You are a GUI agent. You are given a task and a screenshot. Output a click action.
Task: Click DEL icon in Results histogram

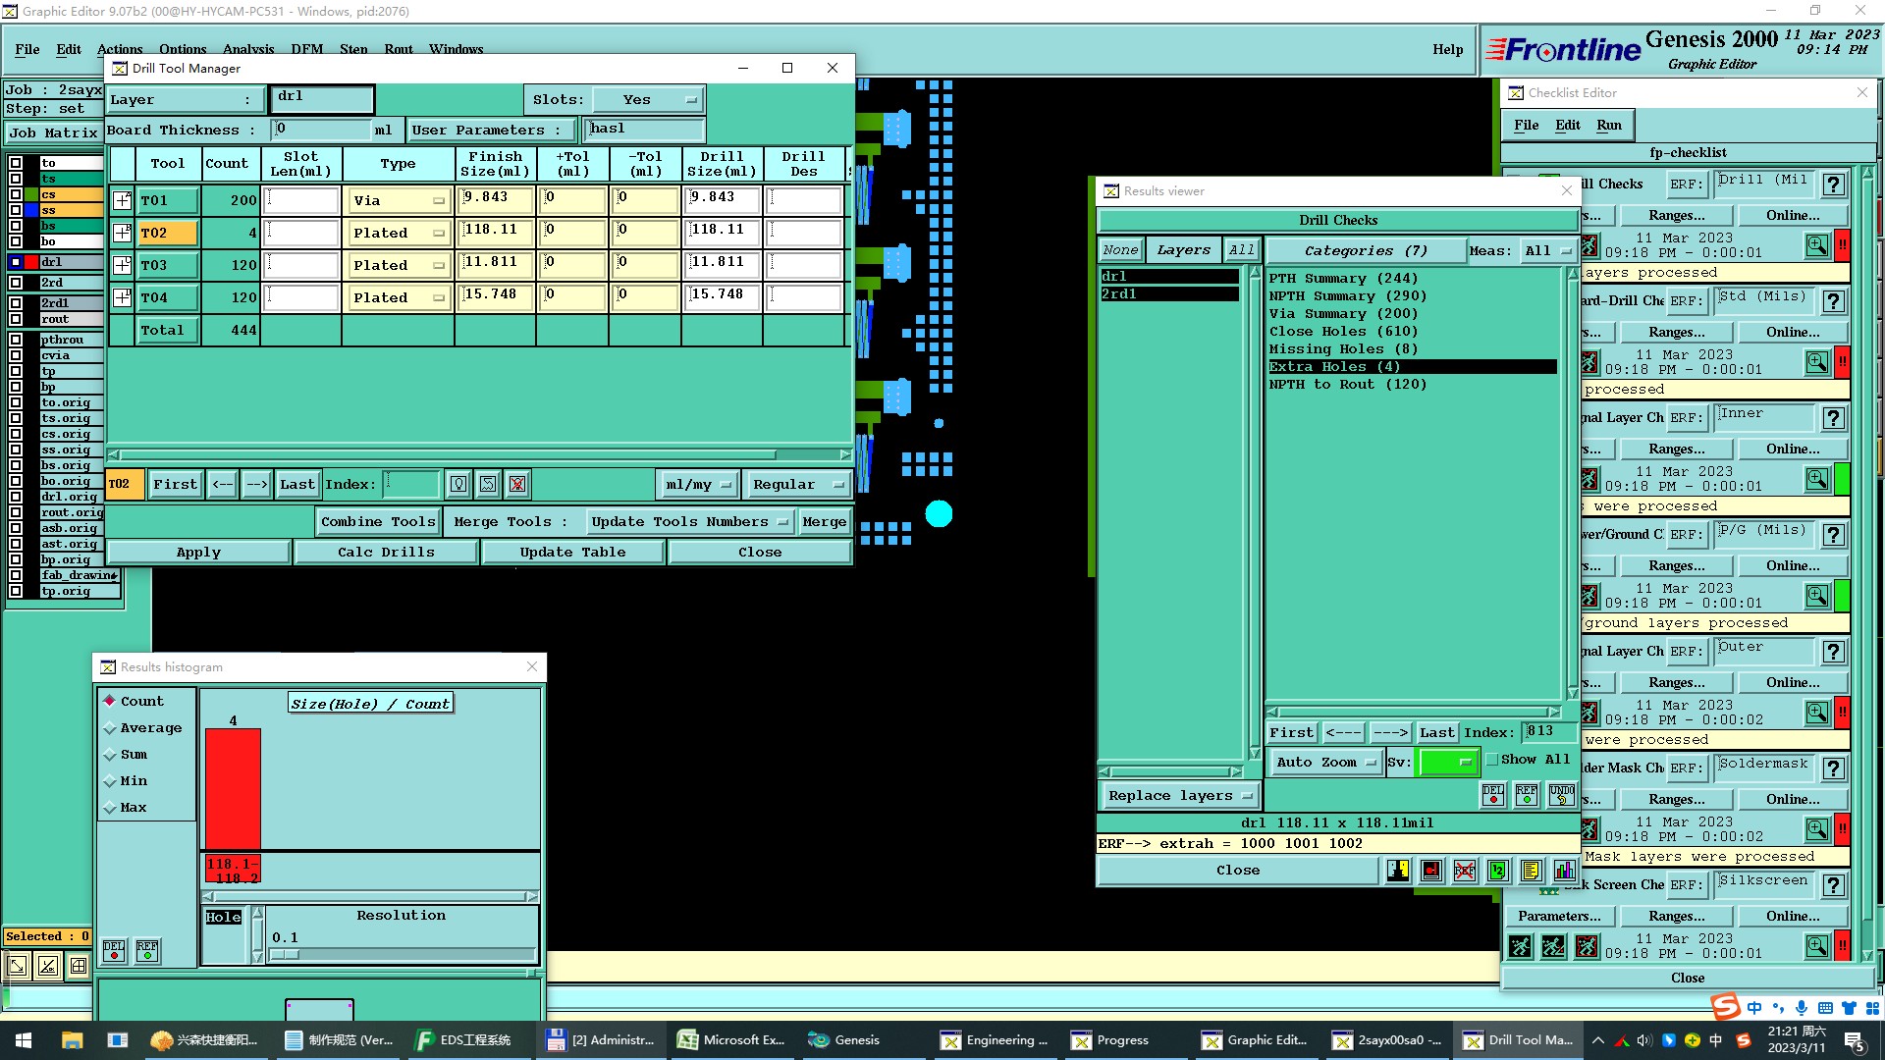114,950
